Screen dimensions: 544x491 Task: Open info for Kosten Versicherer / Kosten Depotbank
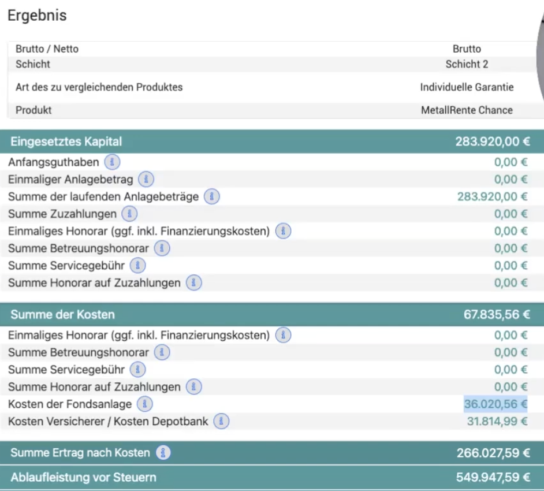click(x=221, y=421)
